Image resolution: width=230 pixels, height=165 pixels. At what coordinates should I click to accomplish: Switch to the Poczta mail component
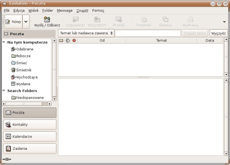30,113
